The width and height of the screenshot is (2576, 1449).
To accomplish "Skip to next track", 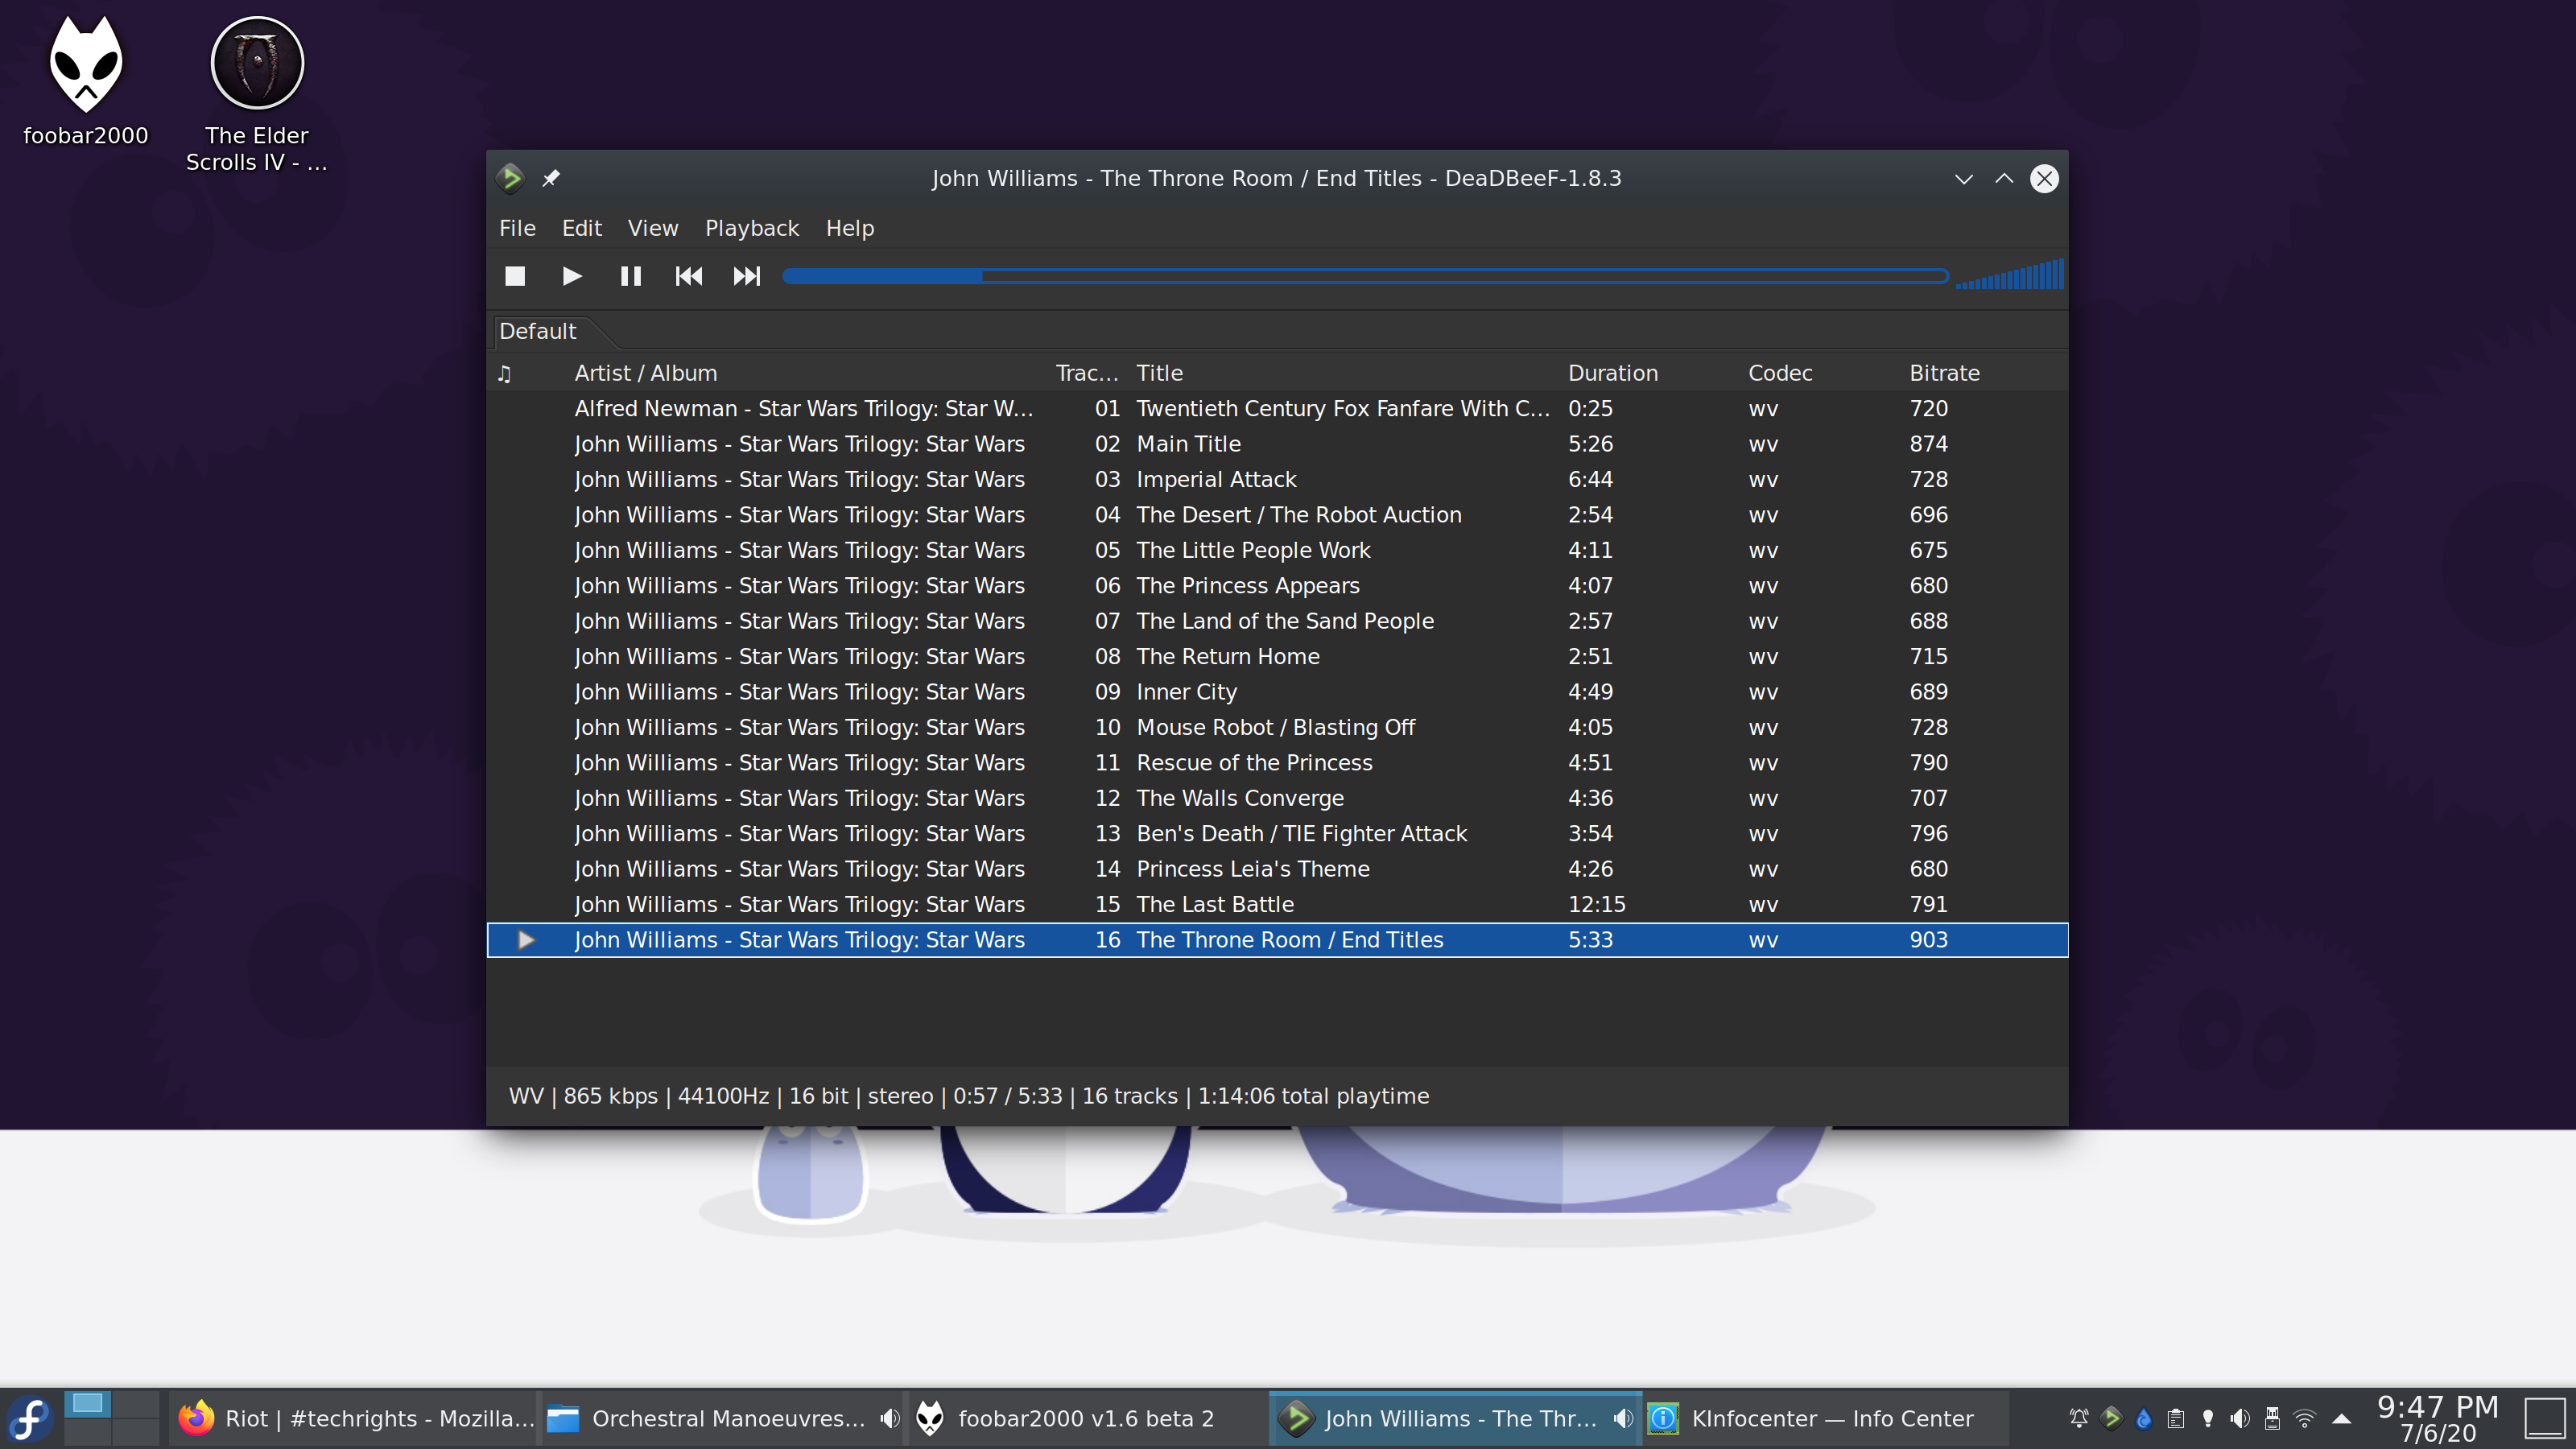I will (x=746, y=276).
